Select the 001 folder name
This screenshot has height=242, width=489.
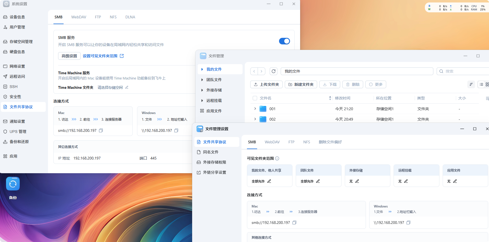point(272,109)
